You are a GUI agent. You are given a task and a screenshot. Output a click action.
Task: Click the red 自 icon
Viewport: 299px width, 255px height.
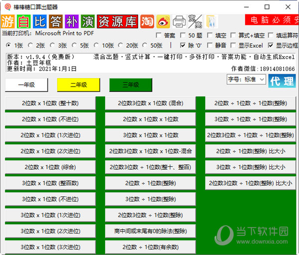pos(23,21)
